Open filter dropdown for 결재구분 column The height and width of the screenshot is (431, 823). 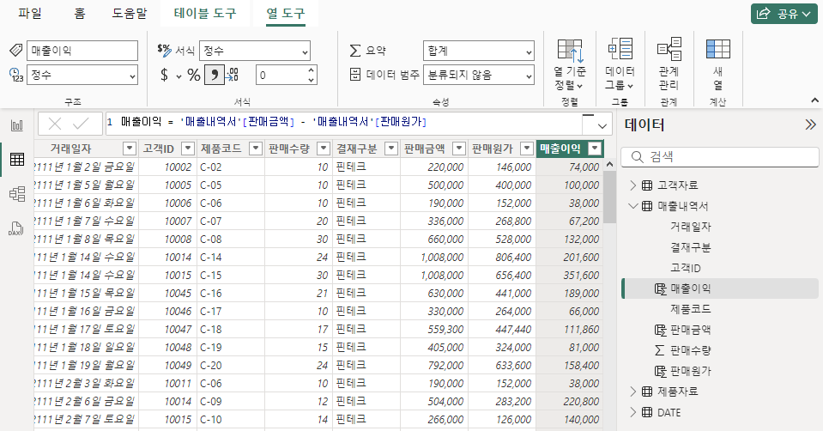(391, 149)
